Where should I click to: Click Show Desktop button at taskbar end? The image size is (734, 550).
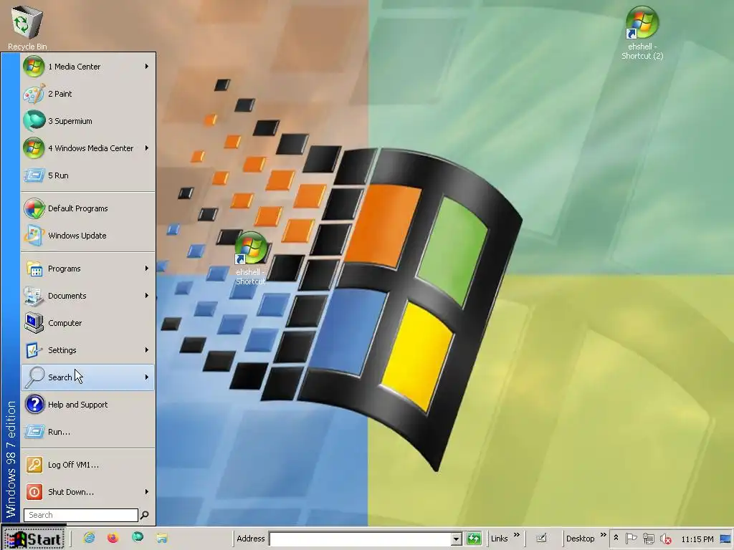[725, 539]
